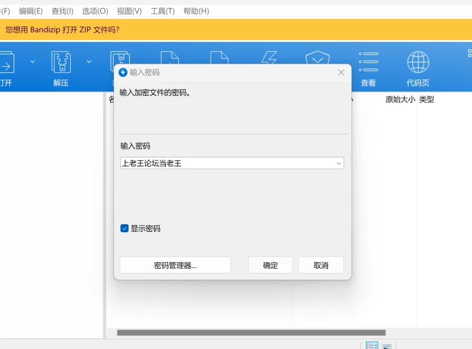Open the 工具(T) menu
The height and width of the screenshot is (349, 472).
pyautogui.click(x=163, y=11)
